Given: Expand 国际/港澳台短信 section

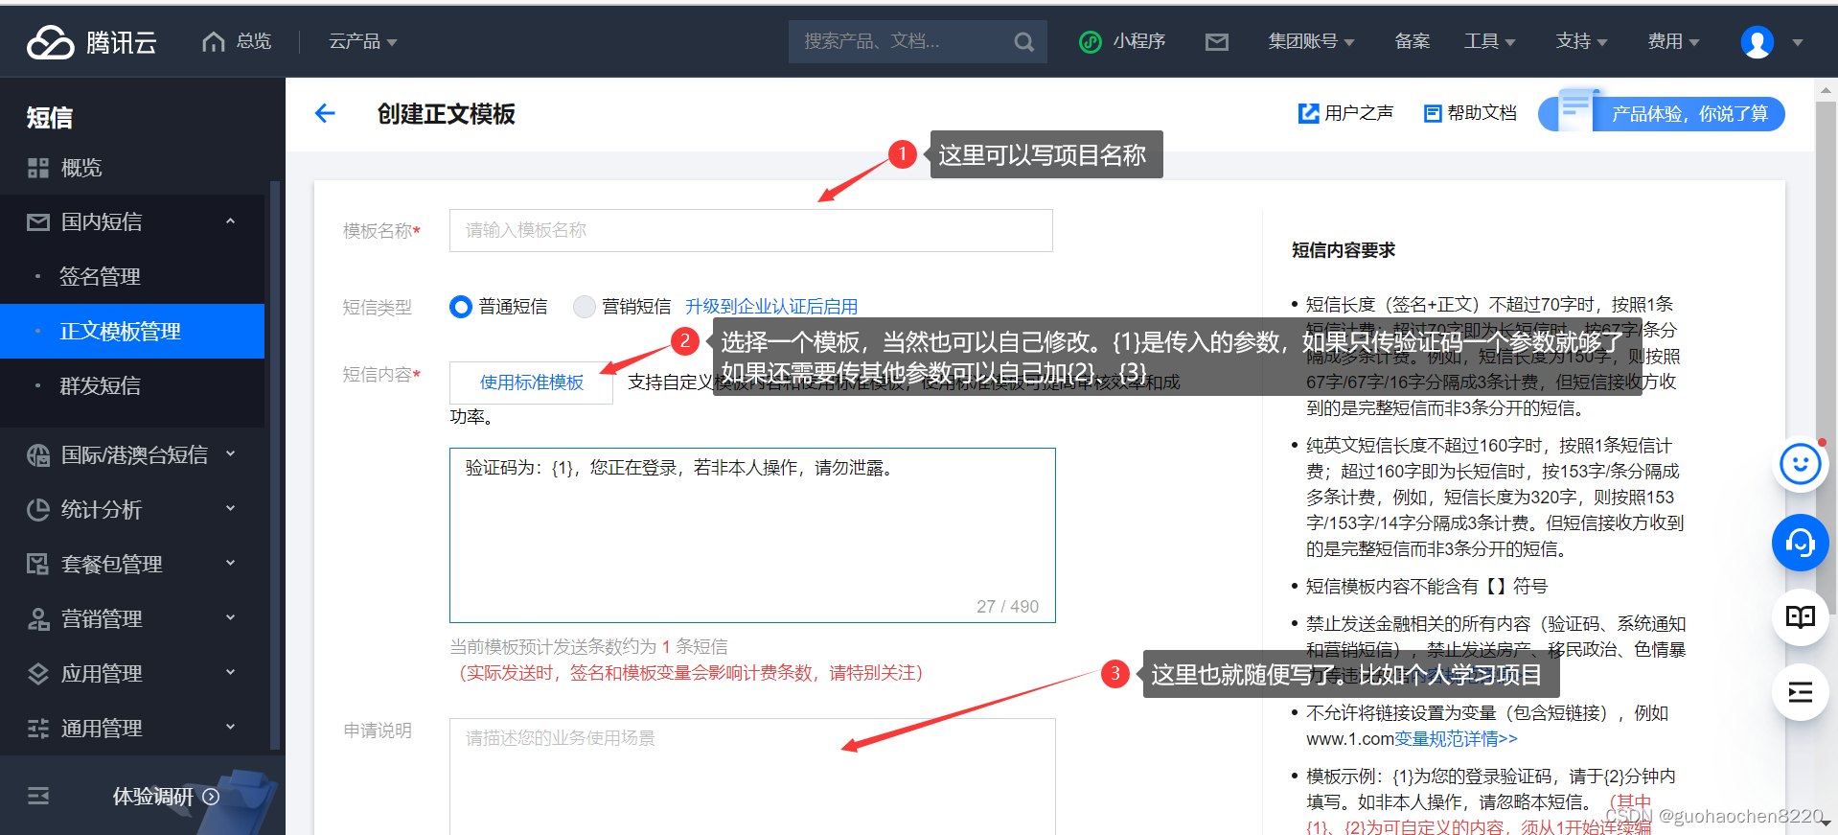Looking at the screenshot, I should (132, 454).
